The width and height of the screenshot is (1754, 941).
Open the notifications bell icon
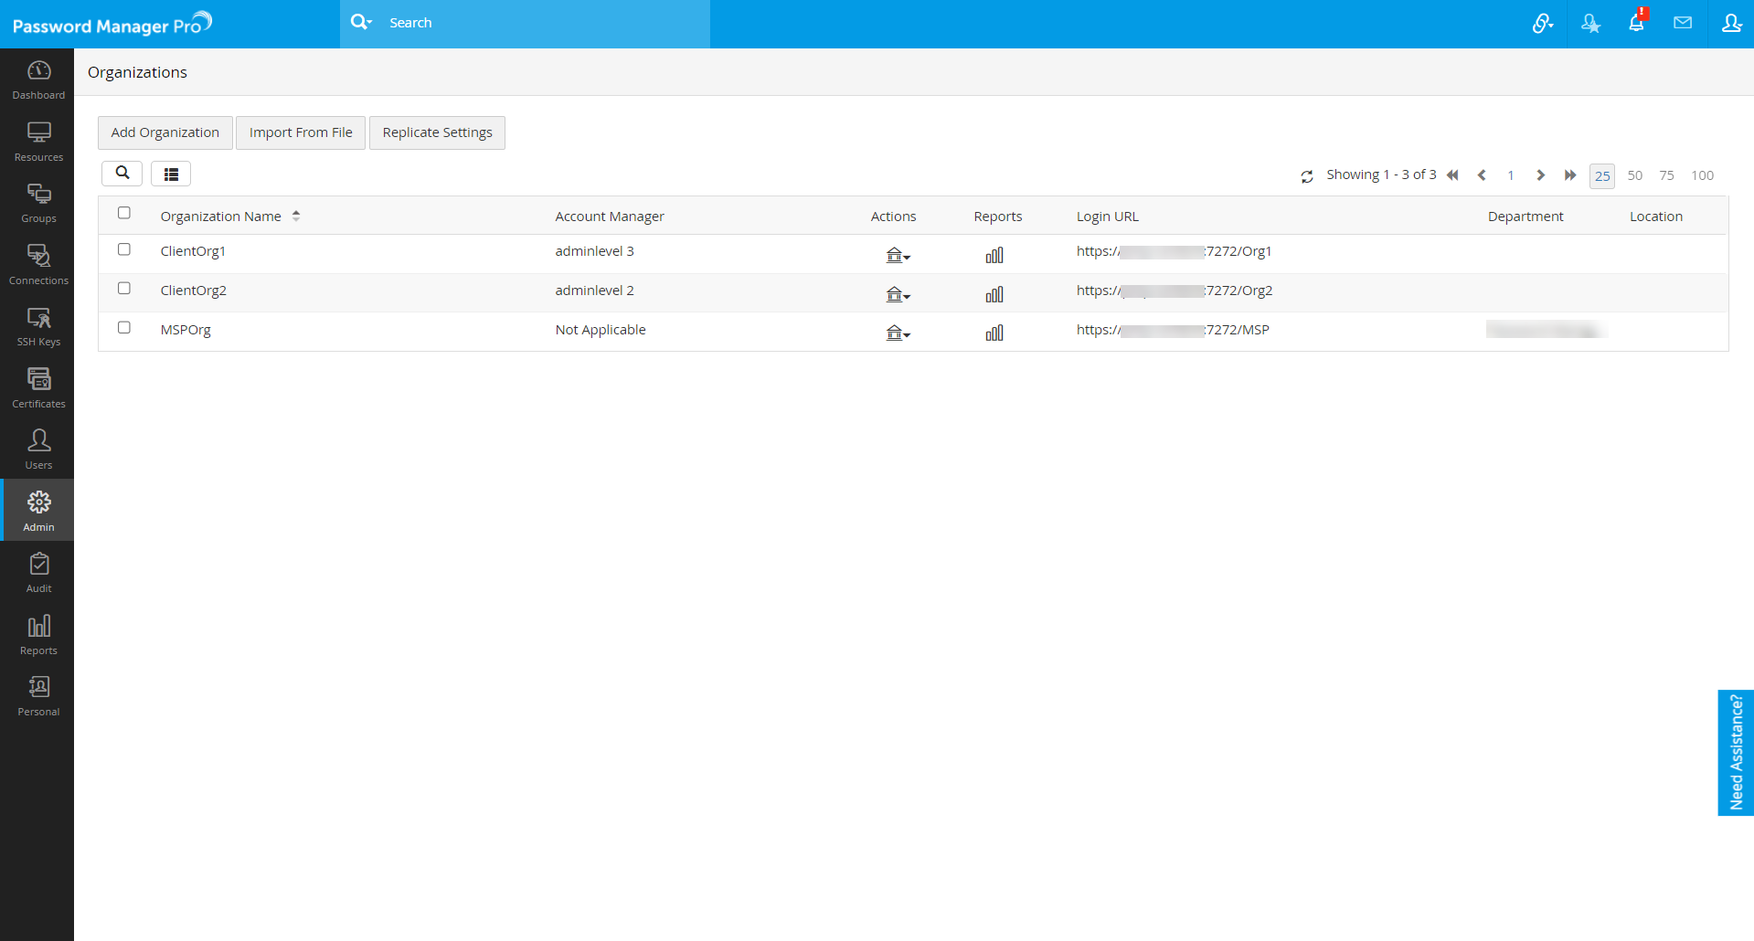pos(1636,23)
